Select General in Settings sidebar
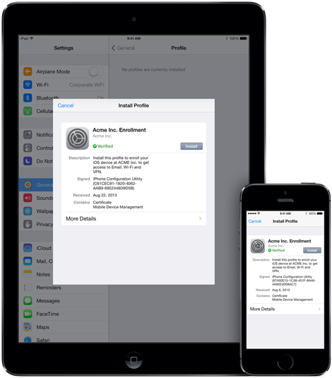Image resolution: width=332 pixels, height=378 pixels. (x=36, y=185)
